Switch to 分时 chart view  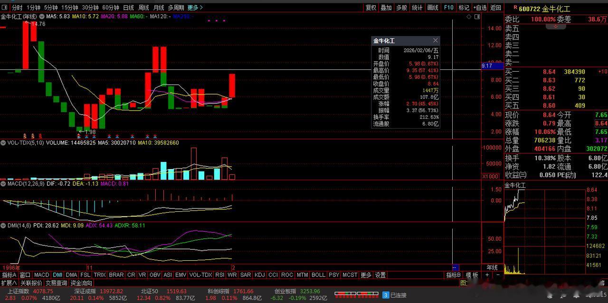(17, 8)
